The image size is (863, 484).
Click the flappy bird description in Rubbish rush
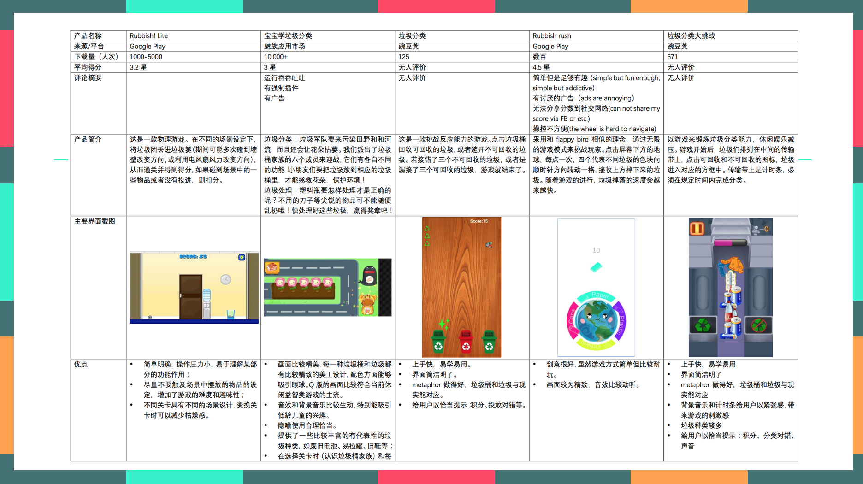(x=596, y=165)
